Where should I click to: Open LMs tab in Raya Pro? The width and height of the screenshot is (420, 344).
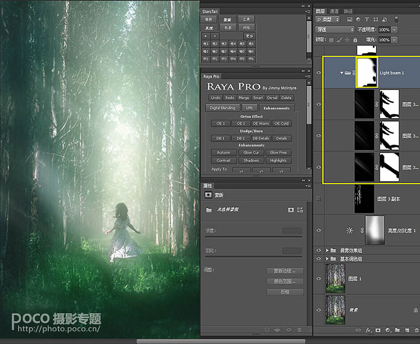249,108
